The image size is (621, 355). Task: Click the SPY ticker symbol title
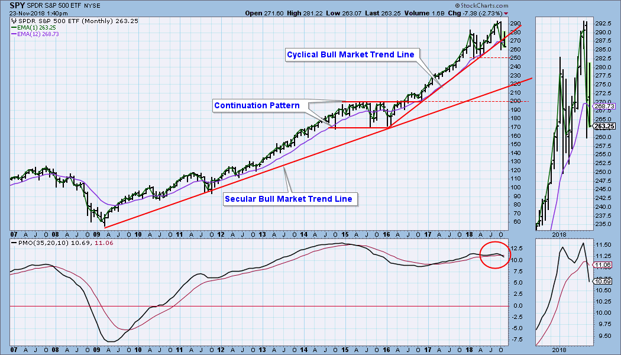pos(18,5)
